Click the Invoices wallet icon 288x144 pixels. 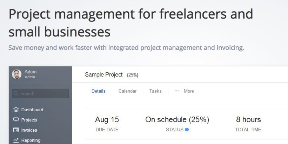point(15,130)
